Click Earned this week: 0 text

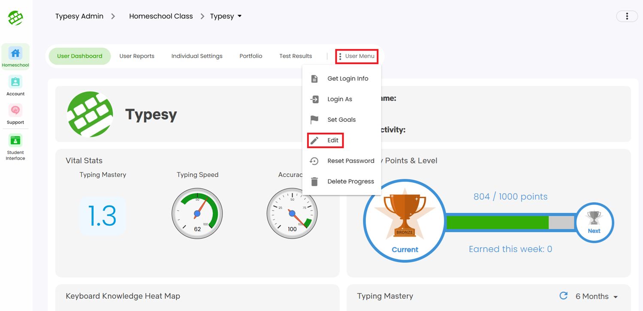(x=510, y=249)
